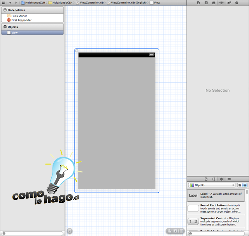Select the Label object in library
This screenshot has width=249, height=236.
[x=216, y=195]
